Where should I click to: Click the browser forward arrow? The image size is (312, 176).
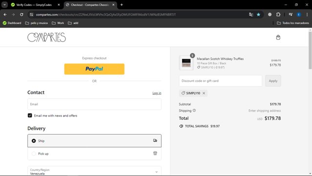13,15
